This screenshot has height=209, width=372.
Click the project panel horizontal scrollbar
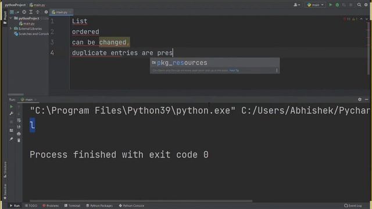click(x=16, y=94)
